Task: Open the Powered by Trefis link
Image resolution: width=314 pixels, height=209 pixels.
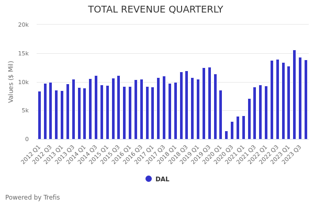Action: 32,198
